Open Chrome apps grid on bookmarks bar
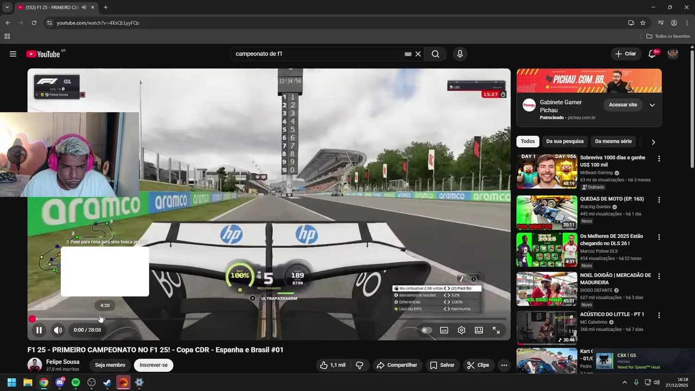 [7, 36]
